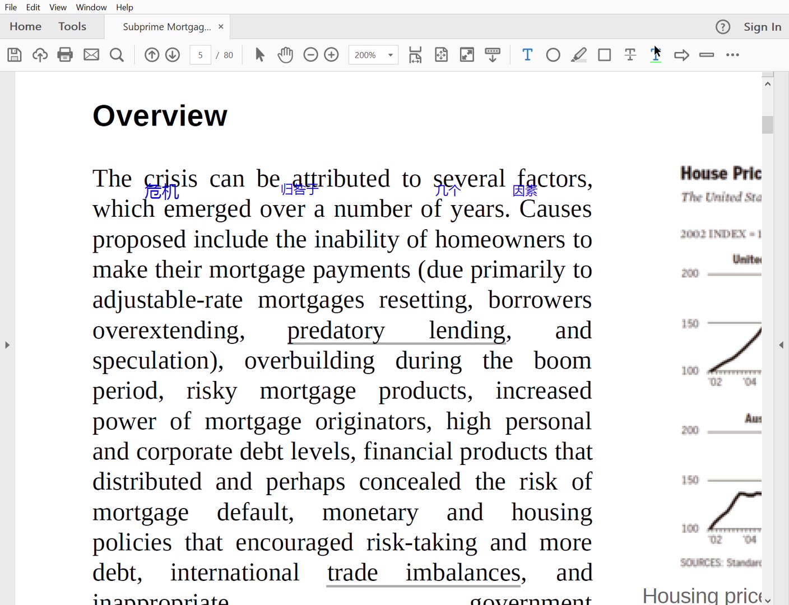The image size is (789, 605).
Task: Enter full screen view mode icon
Action: click(467, 55)
